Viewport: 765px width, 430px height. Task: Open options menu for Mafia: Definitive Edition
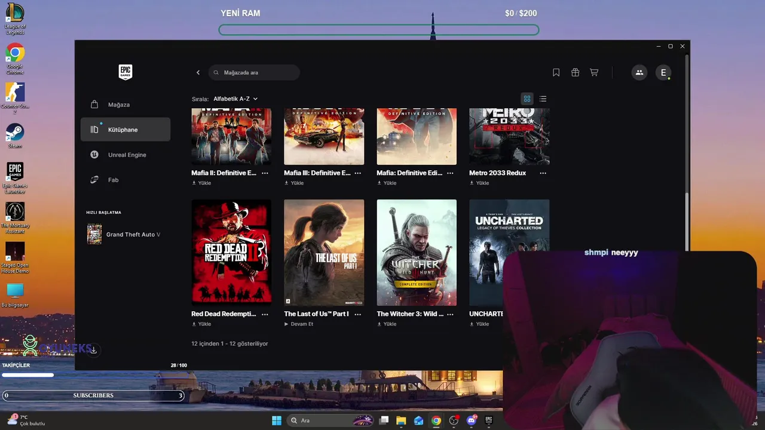pyautogui.click(x=450, y=173)
